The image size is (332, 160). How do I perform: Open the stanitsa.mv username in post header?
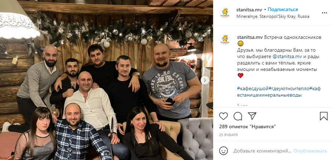coord(249,10)
